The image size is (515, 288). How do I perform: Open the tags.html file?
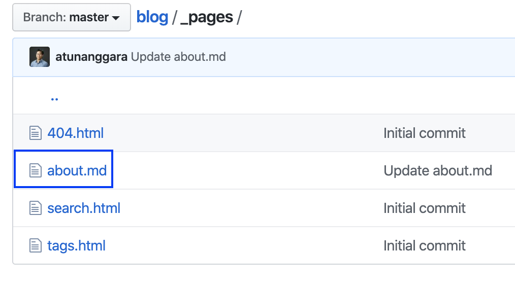click(x=76, y=246)
